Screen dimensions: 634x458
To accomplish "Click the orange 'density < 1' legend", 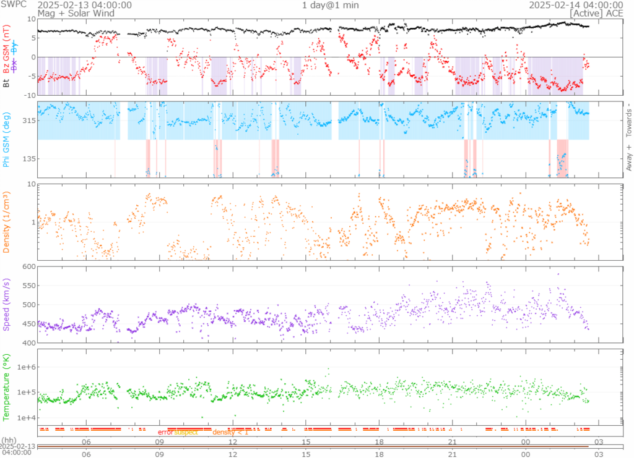I will click(230, 433).
